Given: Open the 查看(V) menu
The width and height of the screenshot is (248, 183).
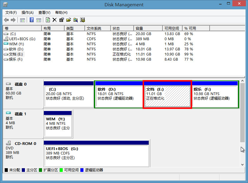Looking at the screenshot, I should coord(44,13).
